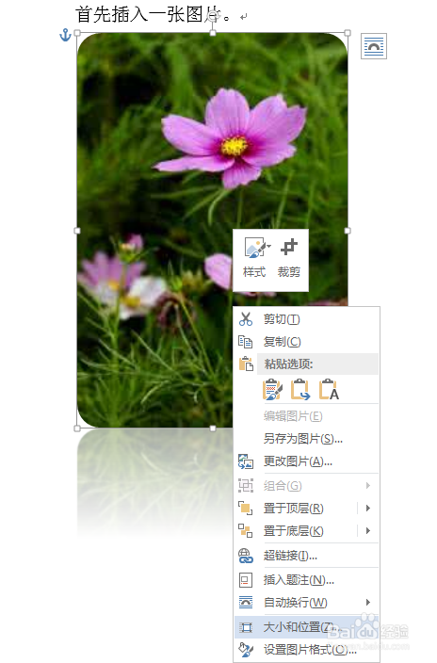Click the 置于顶层(R) menu label
Image resolution: width=437 pixels, height=663 pixels.
pos(294,508)
